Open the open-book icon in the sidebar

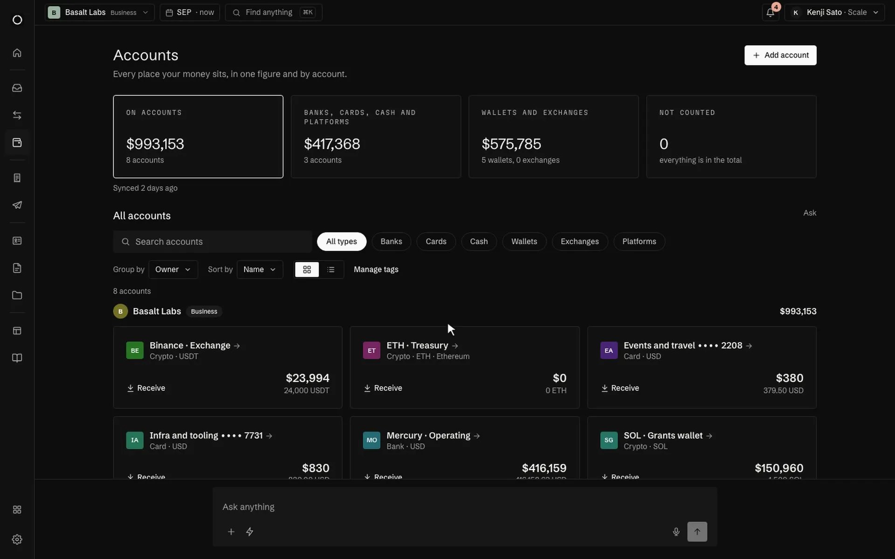click(x=17, y=358)
